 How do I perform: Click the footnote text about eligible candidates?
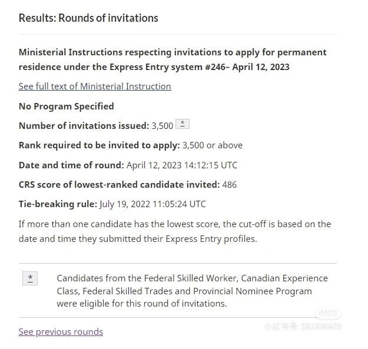(192, 291)
